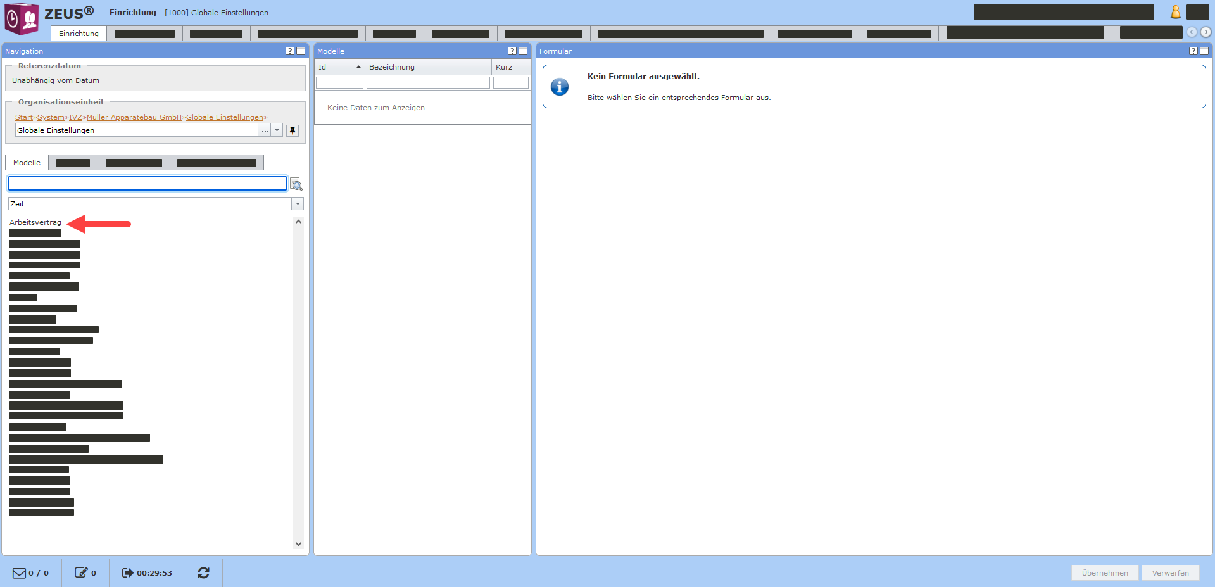
Task: Open the Zeit category dropdown
Action: click(x=298, y=204)
